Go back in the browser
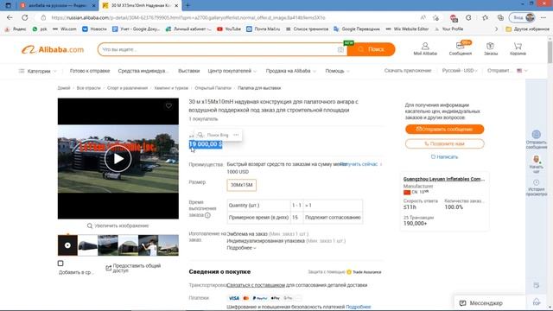This screenshot has width=553, height=311. 10,17
